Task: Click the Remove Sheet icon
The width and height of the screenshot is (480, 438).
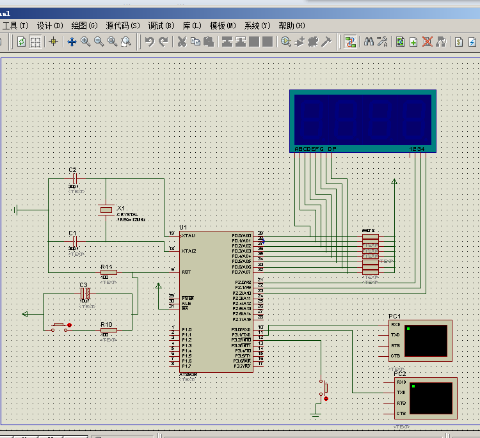Action: [428, 42]
